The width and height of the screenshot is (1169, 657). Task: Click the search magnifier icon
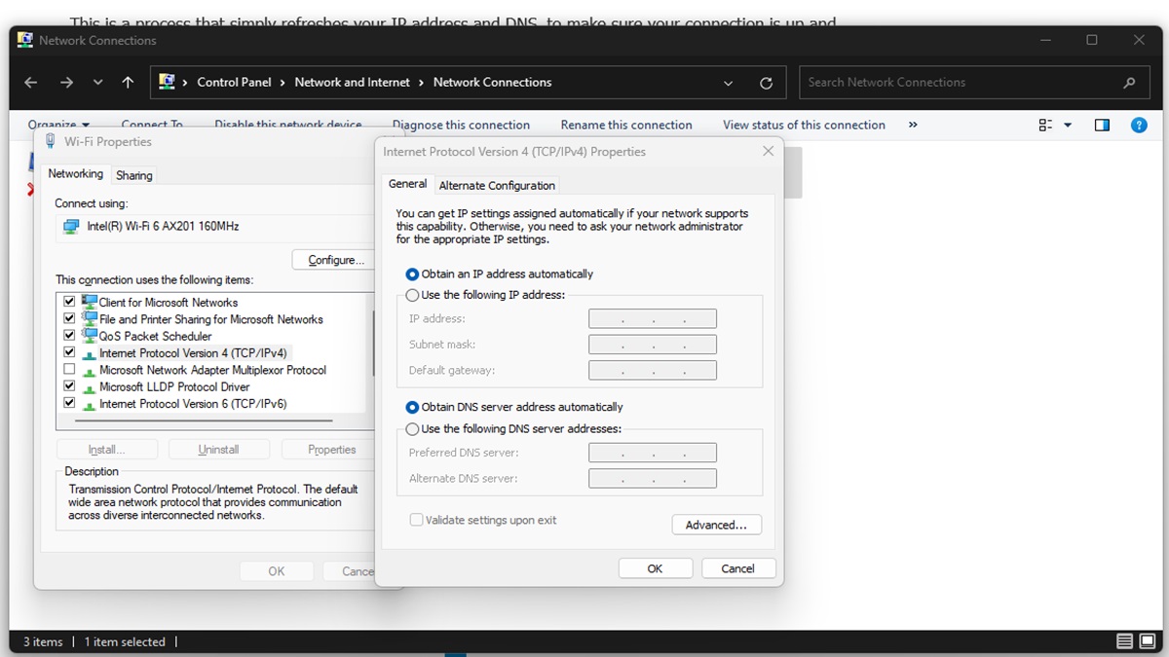1129,83
